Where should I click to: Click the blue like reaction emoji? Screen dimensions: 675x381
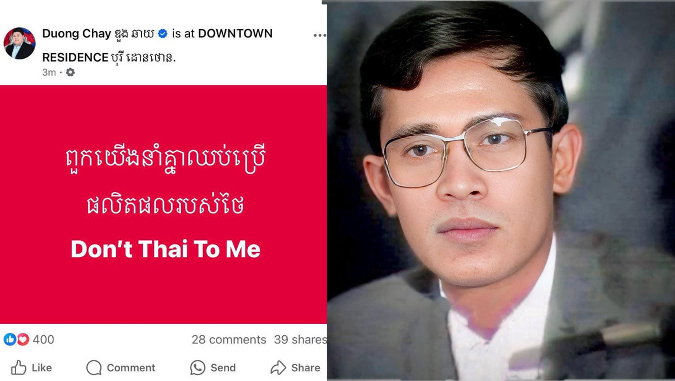10,339
